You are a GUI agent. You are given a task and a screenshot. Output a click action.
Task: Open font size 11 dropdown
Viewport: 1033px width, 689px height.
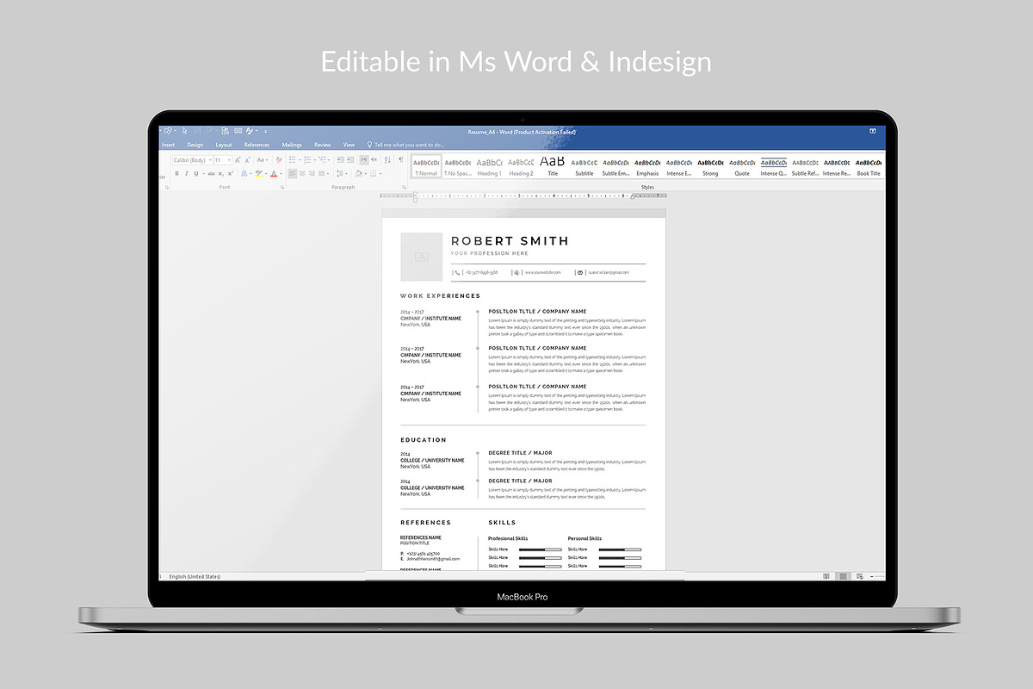pyautogui.click(x=229, y=160)
